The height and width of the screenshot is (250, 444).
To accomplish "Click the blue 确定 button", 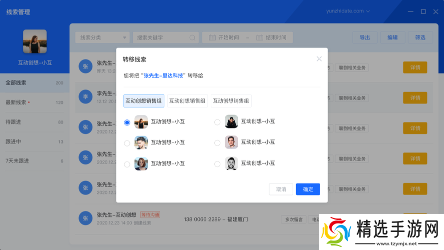I will [308, 189].
